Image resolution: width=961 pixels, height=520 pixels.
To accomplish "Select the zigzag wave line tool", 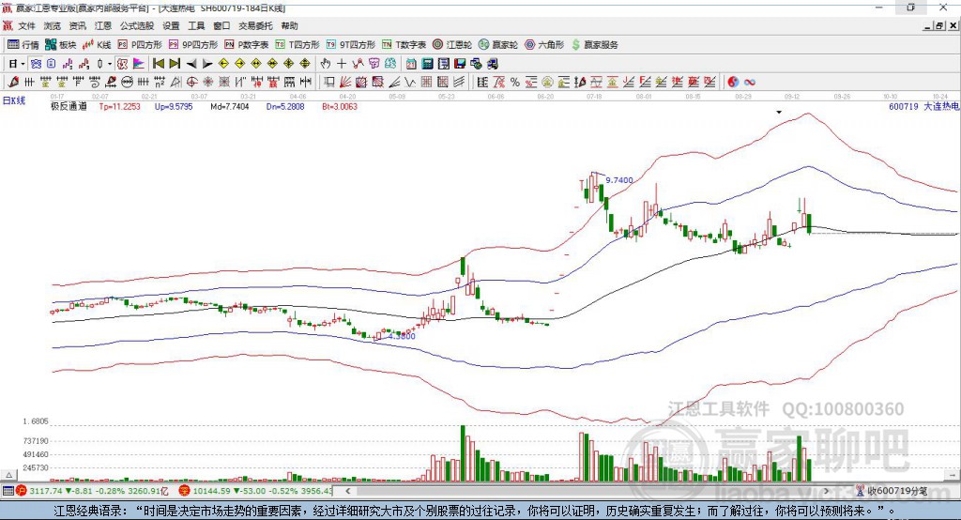I will click(x=410, y=83).
